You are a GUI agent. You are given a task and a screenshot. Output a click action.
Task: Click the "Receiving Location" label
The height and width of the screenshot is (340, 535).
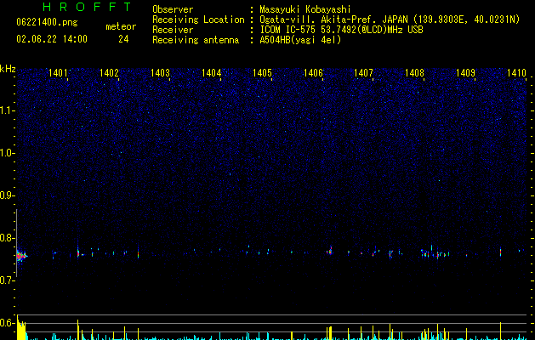coord(198,20)
